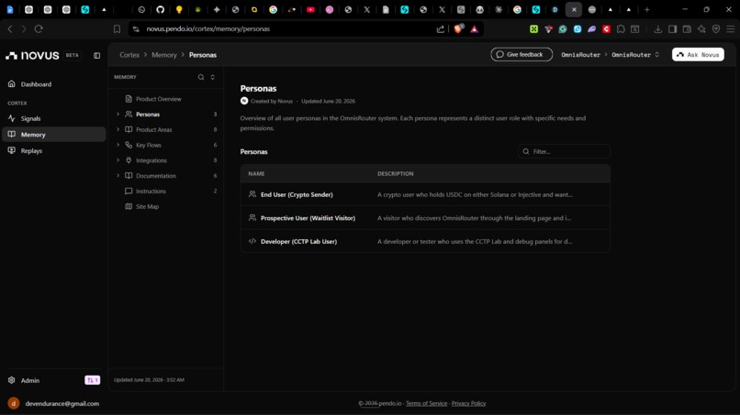
Task: Click the people icon beside Prospective User
Action: pyautogui.click(x=252, y=218)
